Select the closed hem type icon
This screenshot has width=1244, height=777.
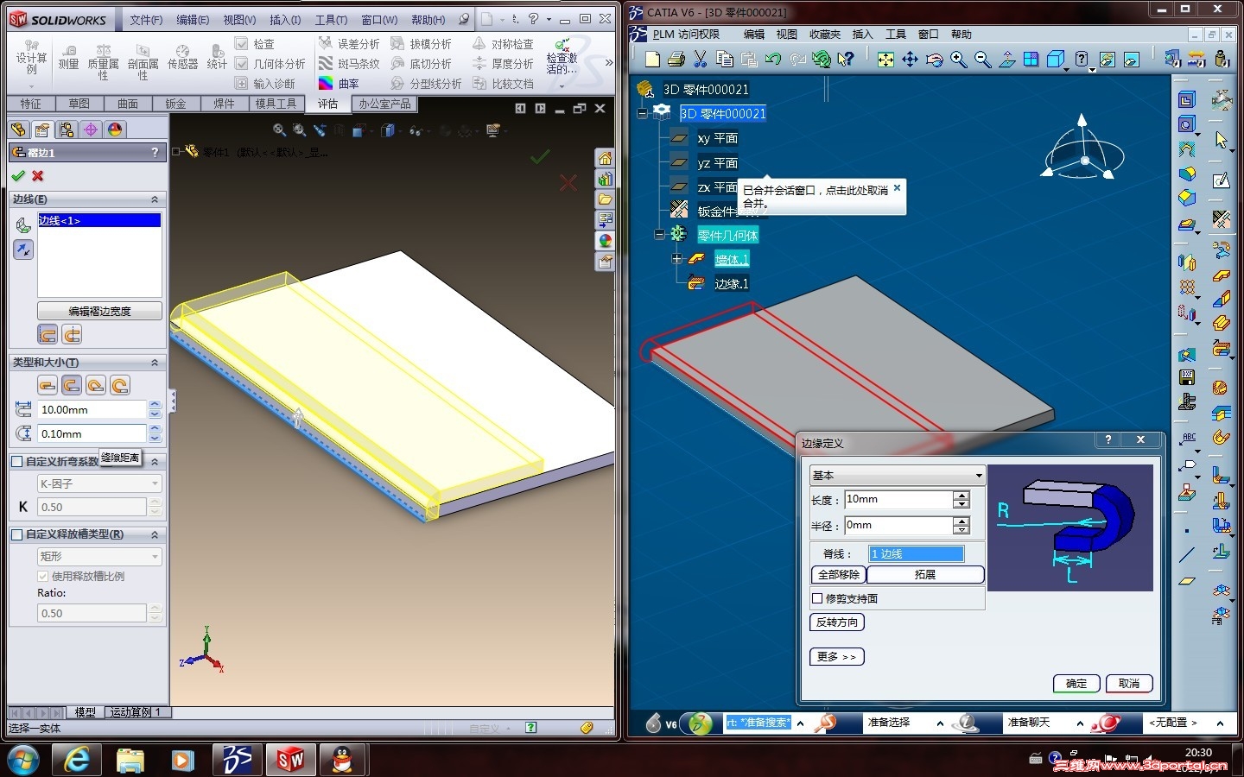(48, 385)
